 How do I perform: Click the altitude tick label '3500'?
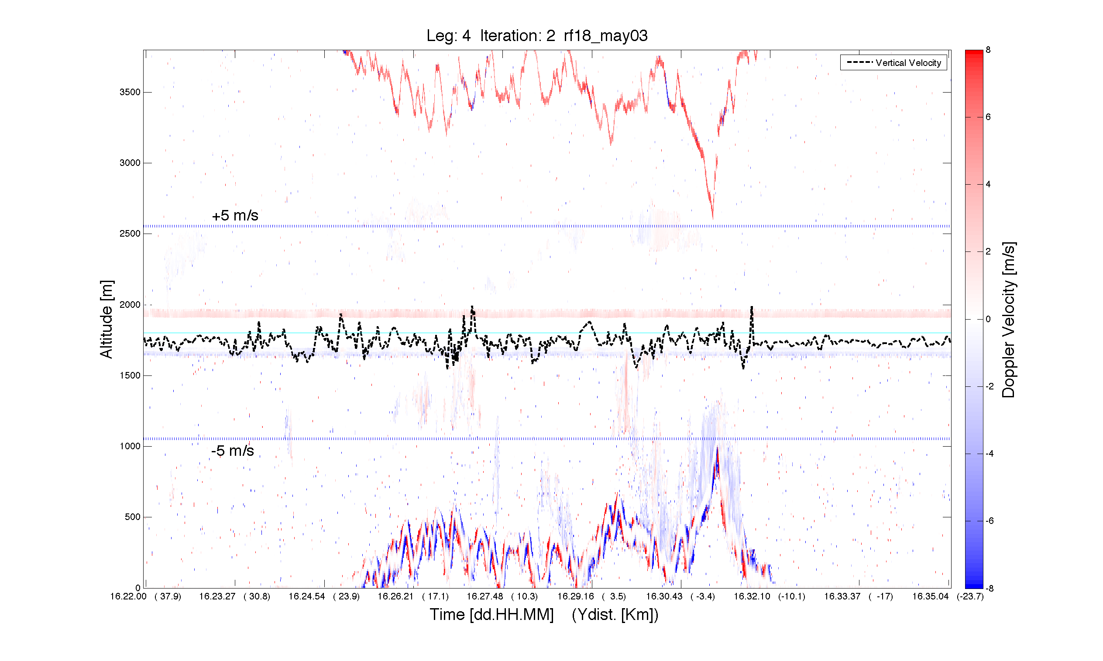(x=130, y=92)
